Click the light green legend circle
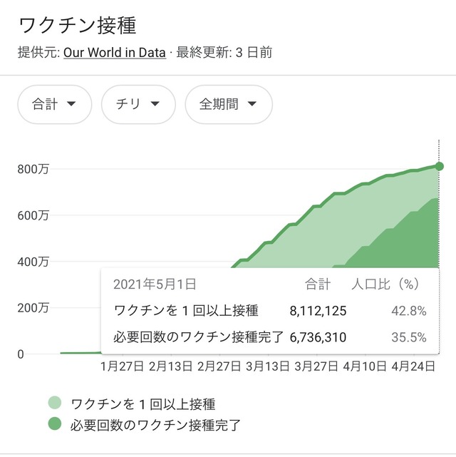 click(x=56, y=404)
